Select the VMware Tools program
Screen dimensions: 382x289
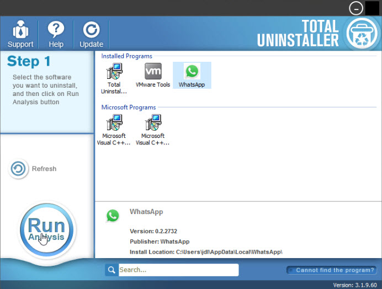pyautogui.click(x=153, y=75)
